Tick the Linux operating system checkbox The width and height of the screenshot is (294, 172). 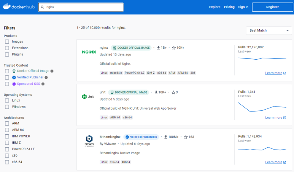point(7,100)
